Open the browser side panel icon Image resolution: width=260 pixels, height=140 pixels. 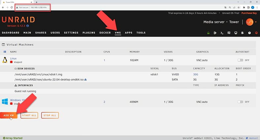pyautogui.click(x=248, y=8)
